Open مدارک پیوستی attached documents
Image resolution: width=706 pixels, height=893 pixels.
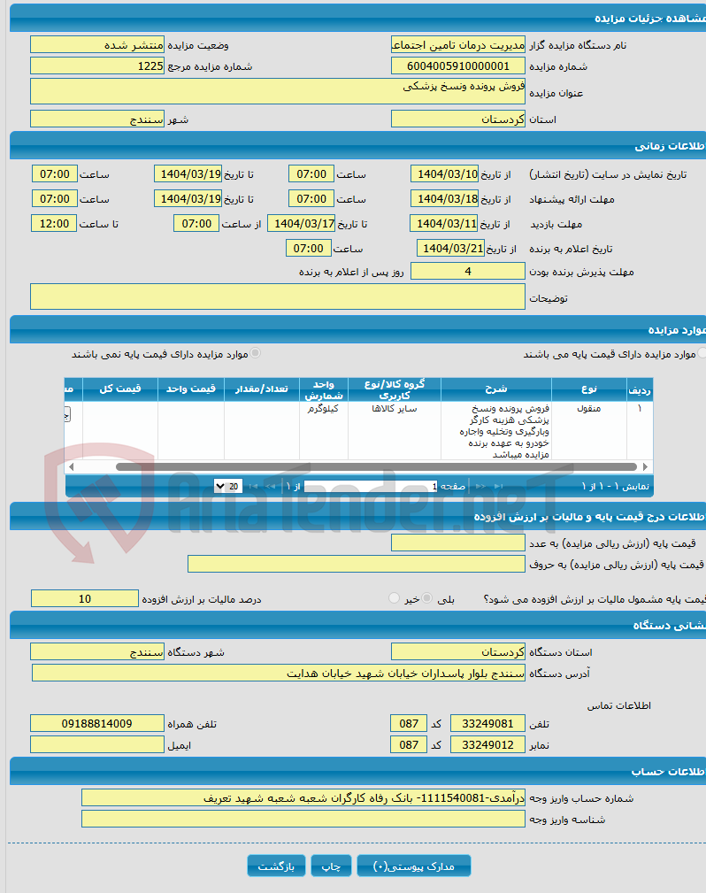click(414, 866)
